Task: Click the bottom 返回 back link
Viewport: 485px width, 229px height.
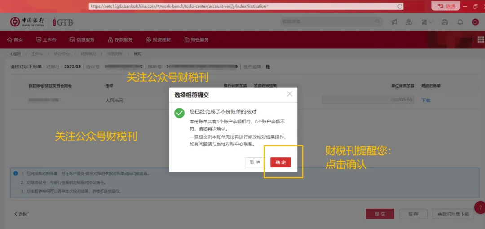Action: point(21,214)
